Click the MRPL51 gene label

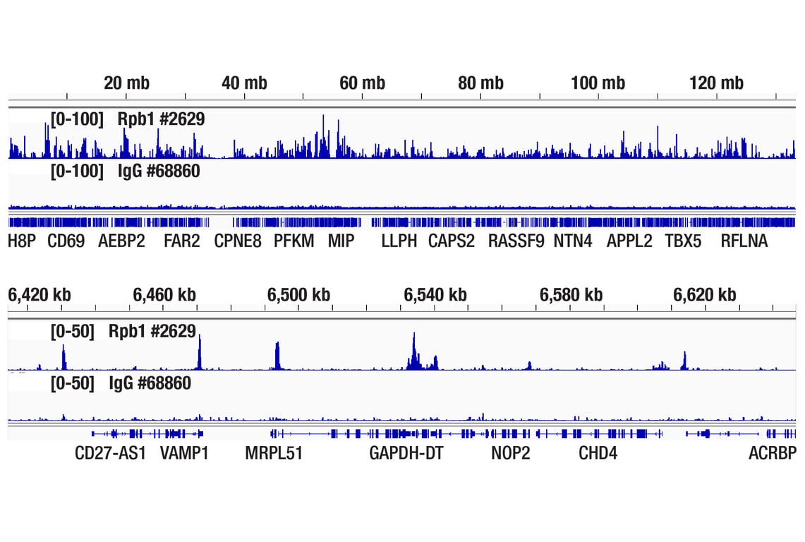(x=274, y=453)
